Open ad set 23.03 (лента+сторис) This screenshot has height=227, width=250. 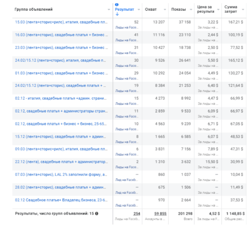tap(61, 47)
